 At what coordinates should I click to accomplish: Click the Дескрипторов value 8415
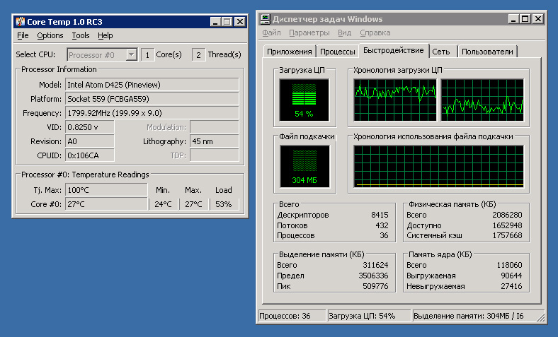[x=380, y=215]
